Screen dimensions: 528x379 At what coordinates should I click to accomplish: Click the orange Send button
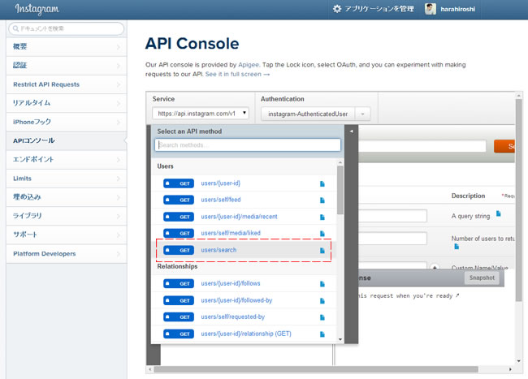(x=504, y=146)
